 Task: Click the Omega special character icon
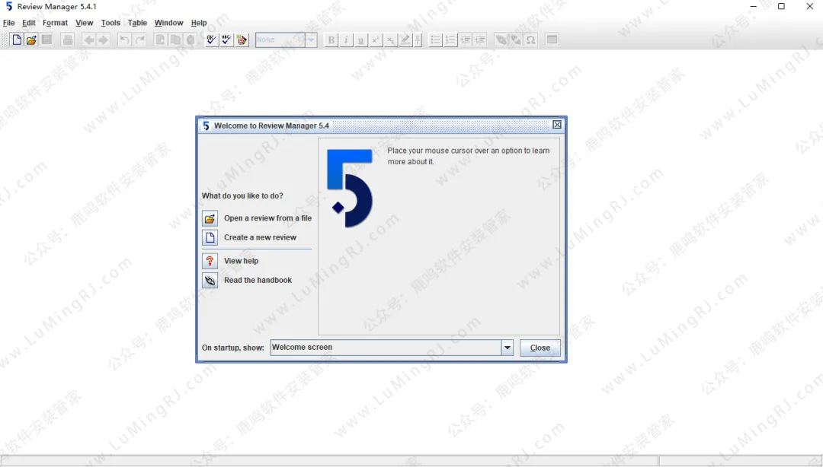[x=530, y=40]
